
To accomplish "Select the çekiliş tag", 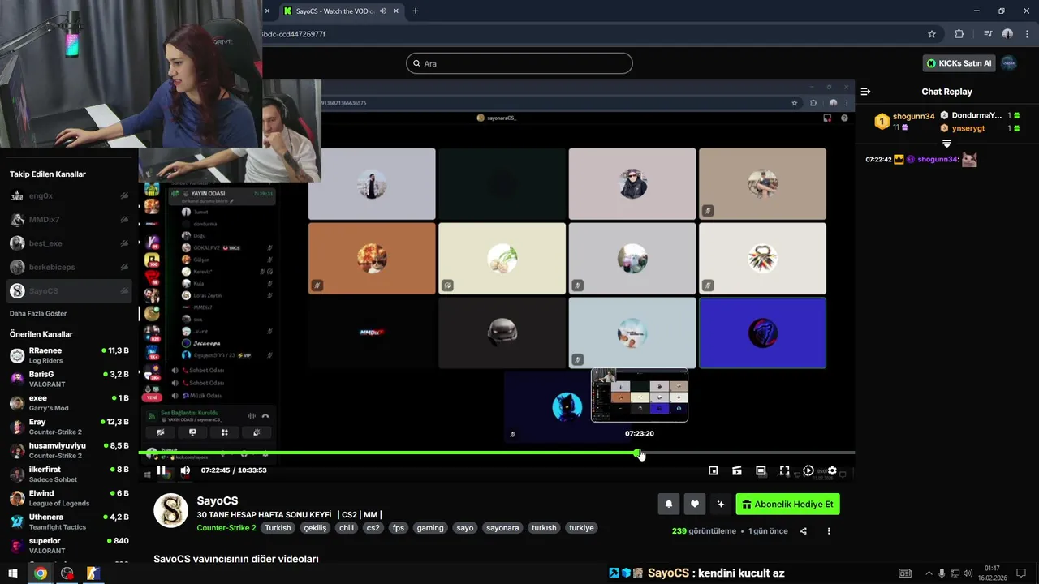I will coord(315,528).
